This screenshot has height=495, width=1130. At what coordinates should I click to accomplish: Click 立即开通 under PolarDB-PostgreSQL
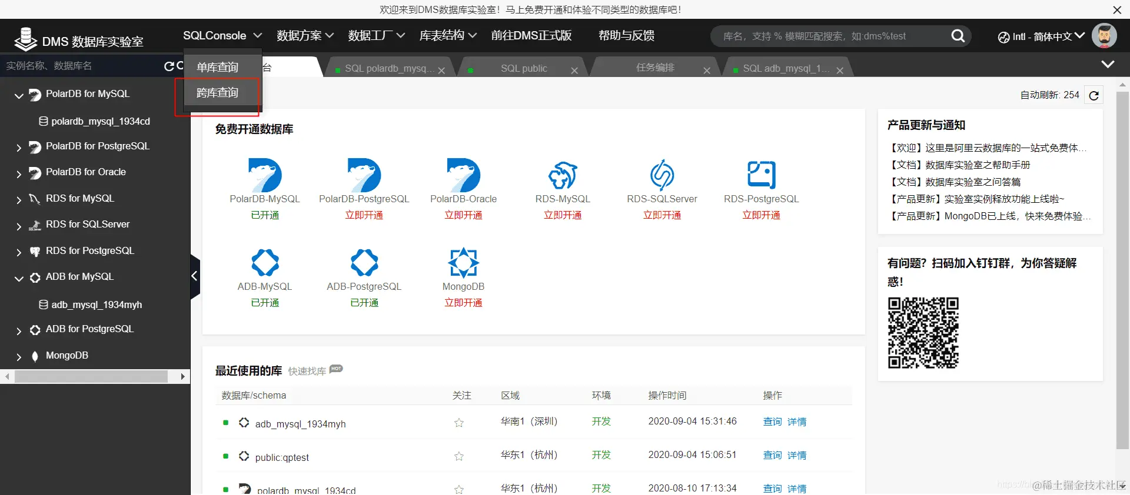point(364,215)
